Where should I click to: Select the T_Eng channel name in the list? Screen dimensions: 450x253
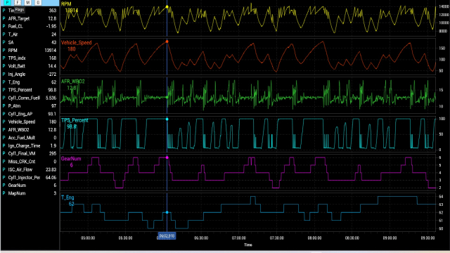[14, 82]
